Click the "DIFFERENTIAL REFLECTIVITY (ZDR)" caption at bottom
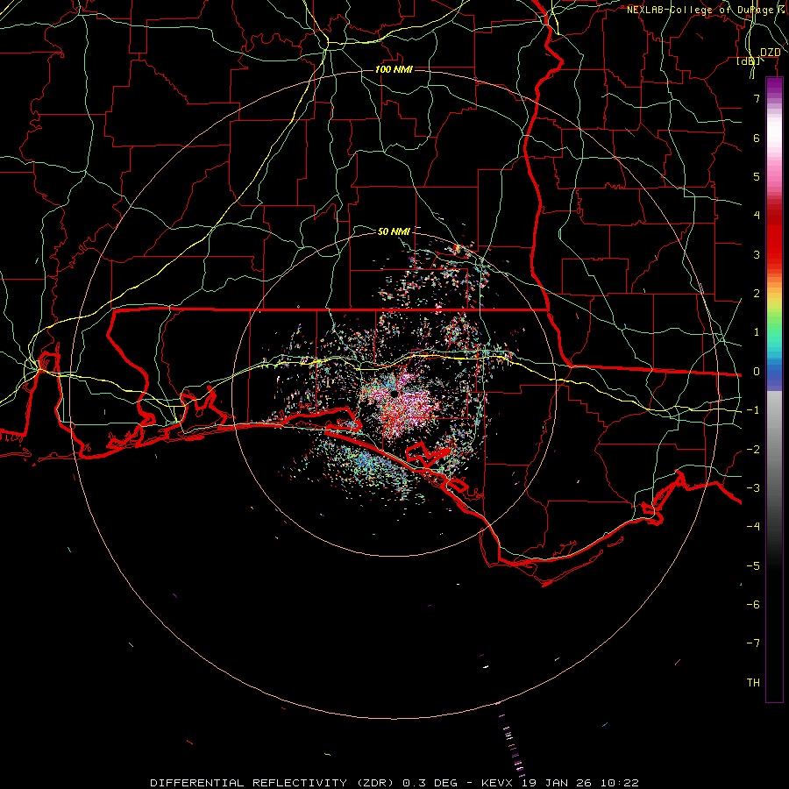The image size is (789, 789). coord(273,783)
